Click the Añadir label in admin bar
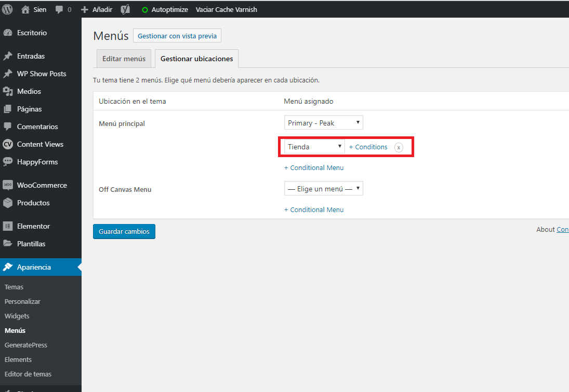Screen dimensions: 569x392 click(x=102, y=9)
